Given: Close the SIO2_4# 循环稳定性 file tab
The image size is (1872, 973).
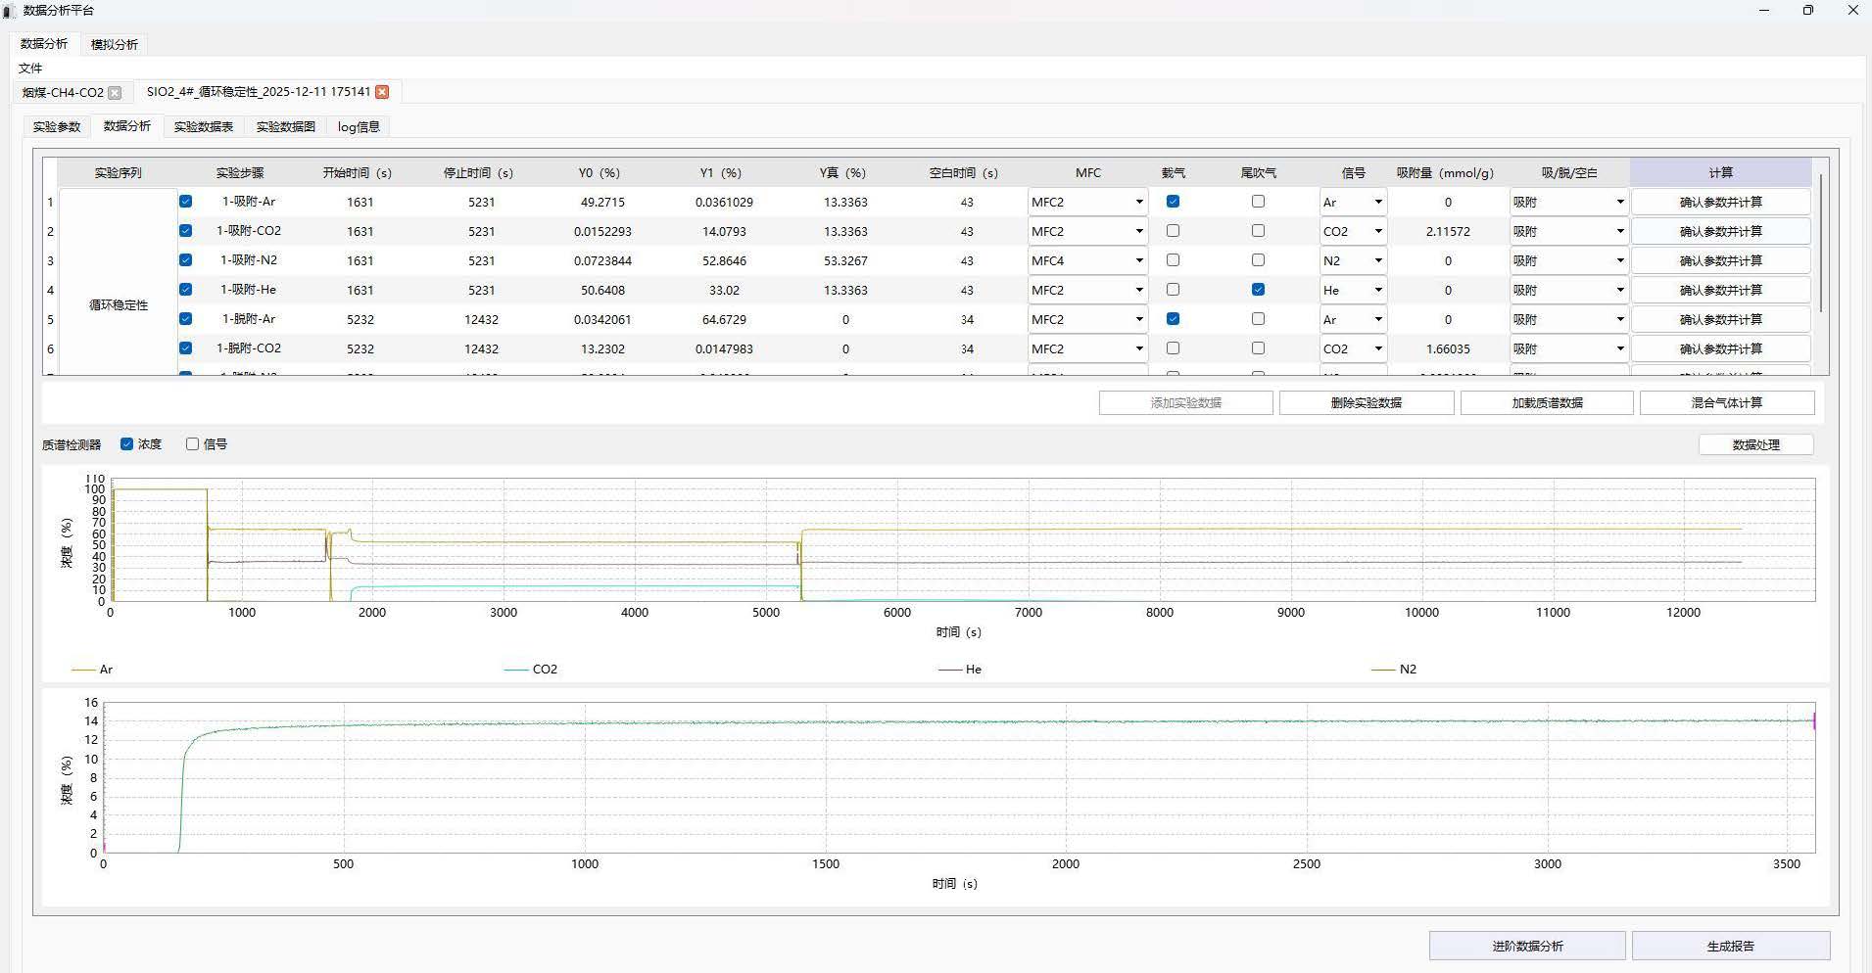Looking at the screenshot, I should point(382,92).
